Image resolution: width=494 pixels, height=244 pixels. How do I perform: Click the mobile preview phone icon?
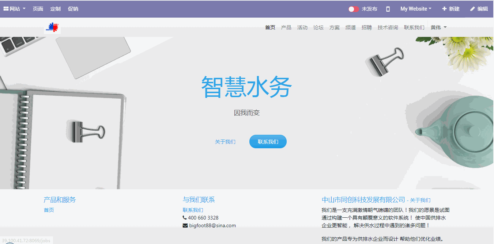388,9
